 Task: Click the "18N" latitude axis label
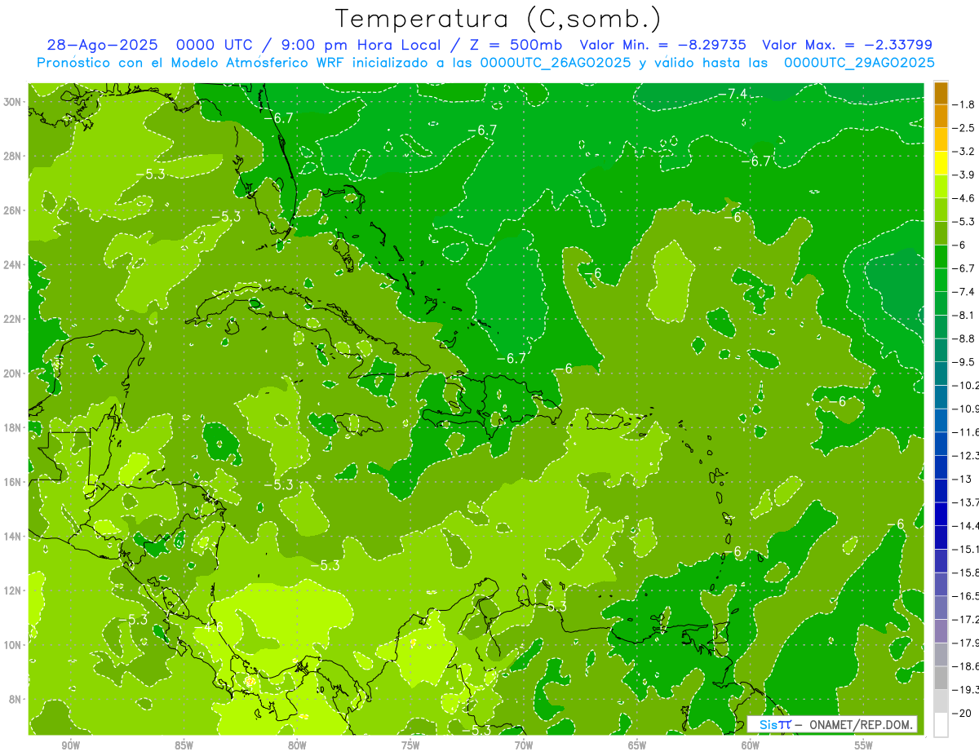[12, 427]
